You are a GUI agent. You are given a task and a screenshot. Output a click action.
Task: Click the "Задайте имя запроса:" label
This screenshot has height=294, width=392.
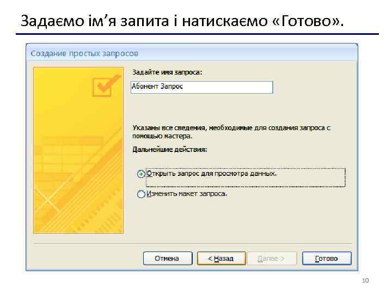coord(167,72)
